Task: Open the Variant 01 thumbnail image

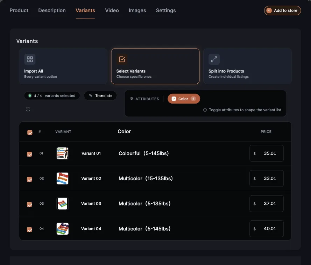Action: (63, 153)
